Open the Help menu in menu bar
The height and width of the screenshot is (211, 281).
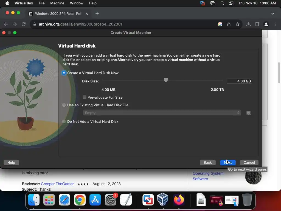(x=93, y=3)
